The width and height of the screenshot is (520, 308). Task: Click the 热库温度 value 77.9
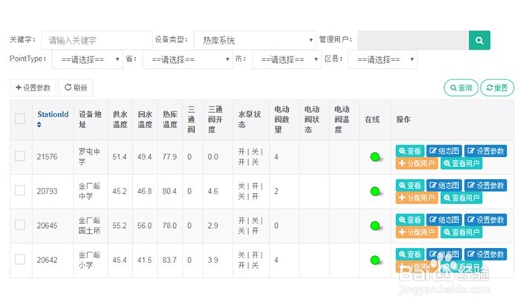[169, 157]
